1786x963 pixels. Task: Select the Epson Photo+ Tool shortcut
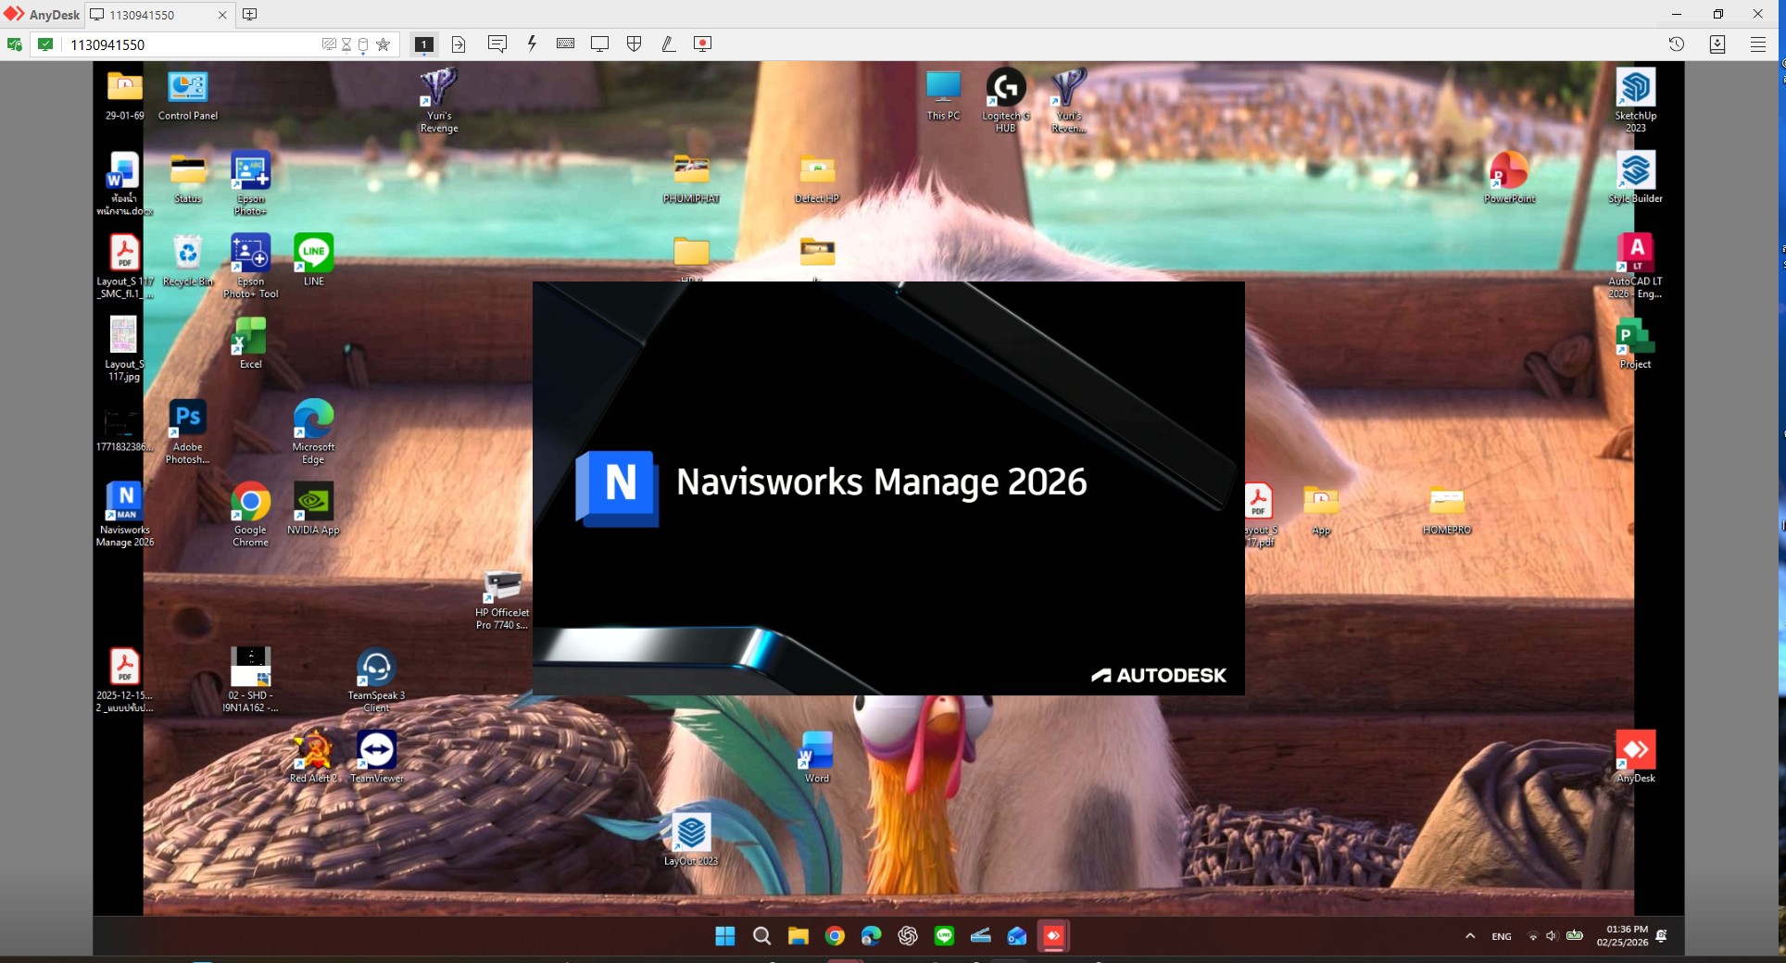coord(250,266)
